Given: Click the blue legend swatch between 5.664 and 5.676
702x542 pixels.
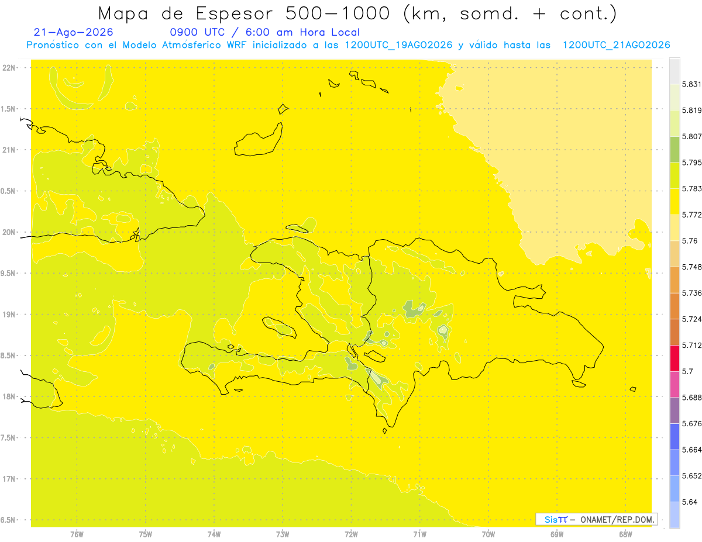Looking at the screenshot, I should pos(675,437).
